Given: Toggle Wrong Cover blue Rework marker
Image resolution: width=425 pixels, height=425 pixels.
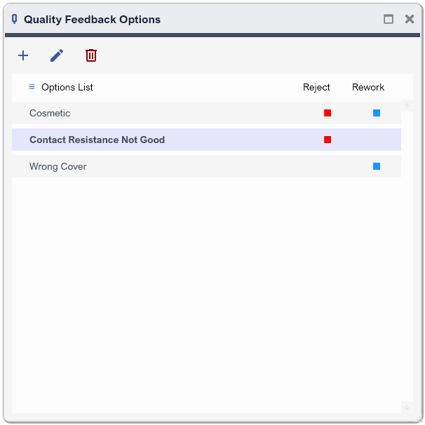Looking at the screenshot, I should click(377, 166).
